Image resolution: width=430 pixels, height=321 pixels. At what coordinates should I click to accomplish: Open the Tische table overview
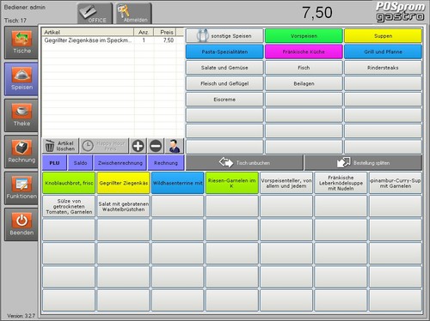pos(21,42)
